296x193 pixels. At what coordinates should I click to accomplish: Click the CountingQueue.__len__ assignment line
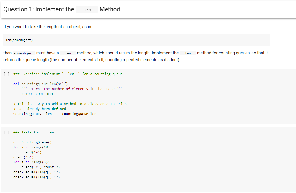coord(55,114)
